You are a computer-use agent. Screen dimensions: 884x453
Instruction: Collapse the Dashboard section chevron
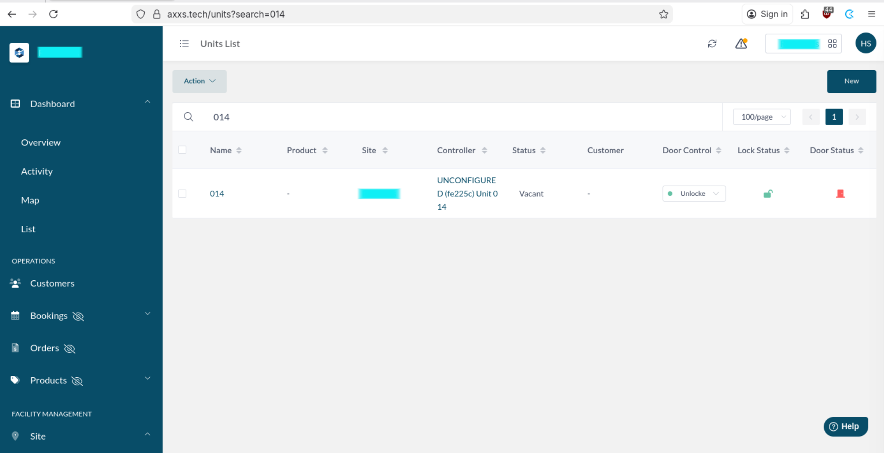(147, 102)
